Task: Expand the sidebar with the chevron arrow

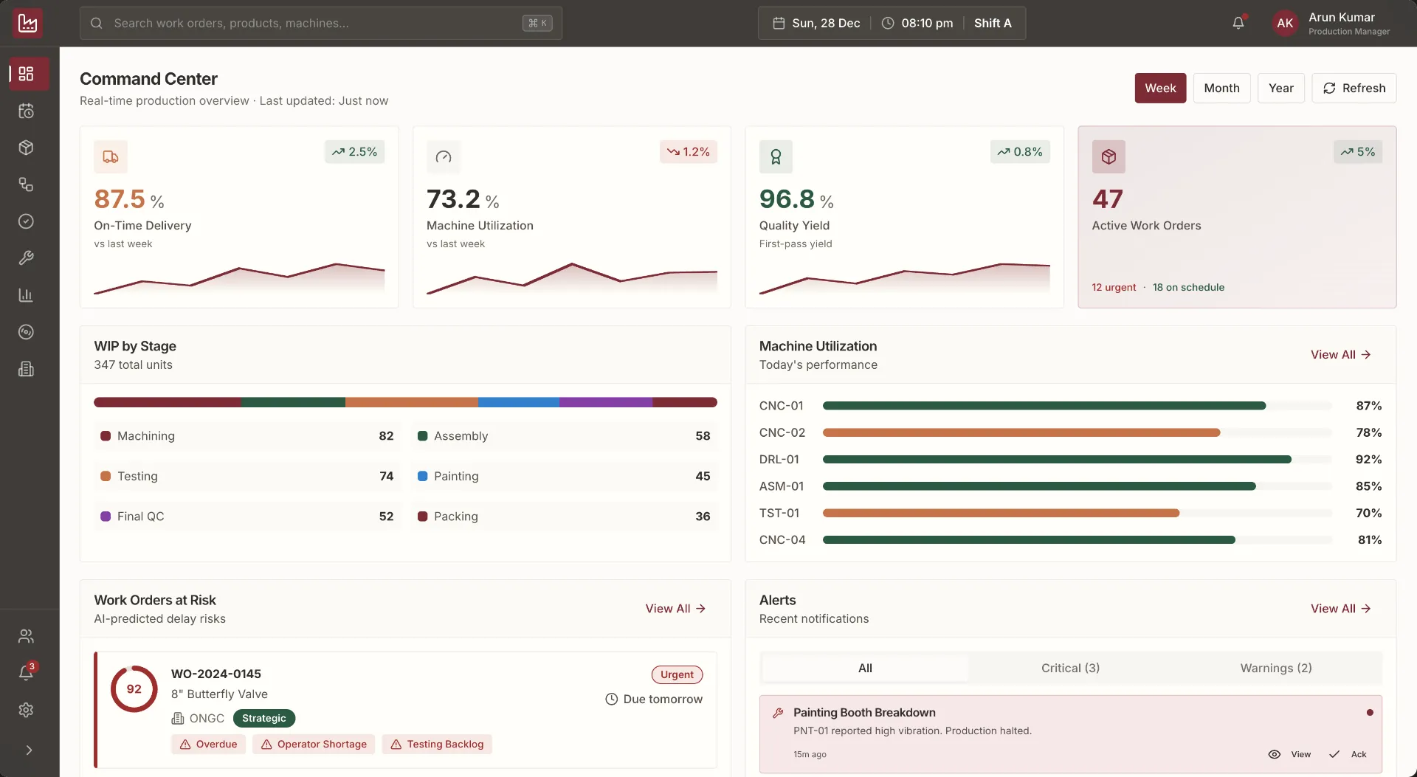Action: (x=29, y=750)
